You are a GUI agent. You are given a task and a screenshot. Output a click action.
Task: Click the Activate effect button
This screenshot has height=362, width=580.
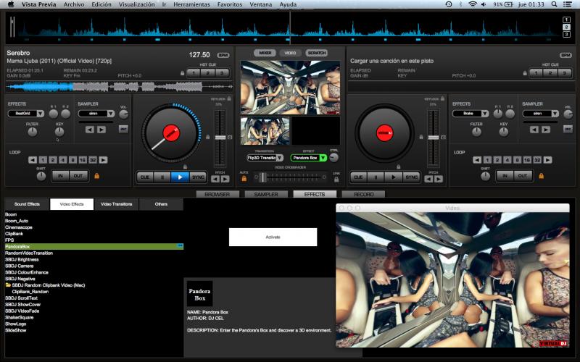pyautogui.click(x=273, y=237)
